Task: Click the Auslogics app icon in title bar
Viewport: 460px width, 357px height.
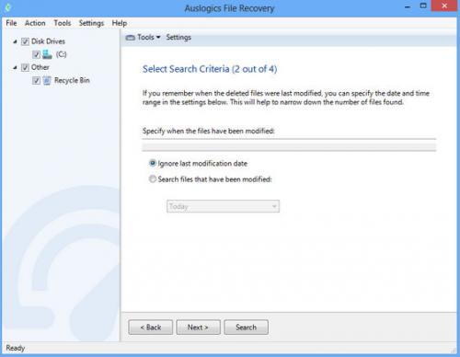Action: pos(8,7)
